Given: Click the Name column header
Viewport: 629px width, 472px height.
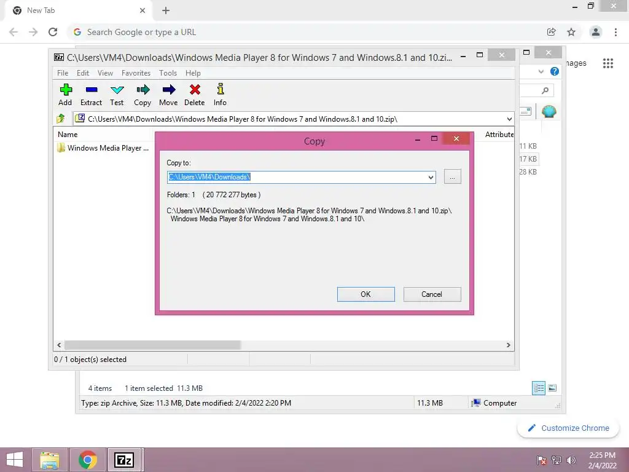Looking at the screenshot, I should [68, 135].
